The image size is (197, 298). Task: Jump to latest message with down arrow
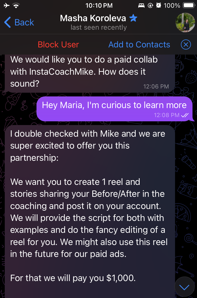(x=184, y=287)
